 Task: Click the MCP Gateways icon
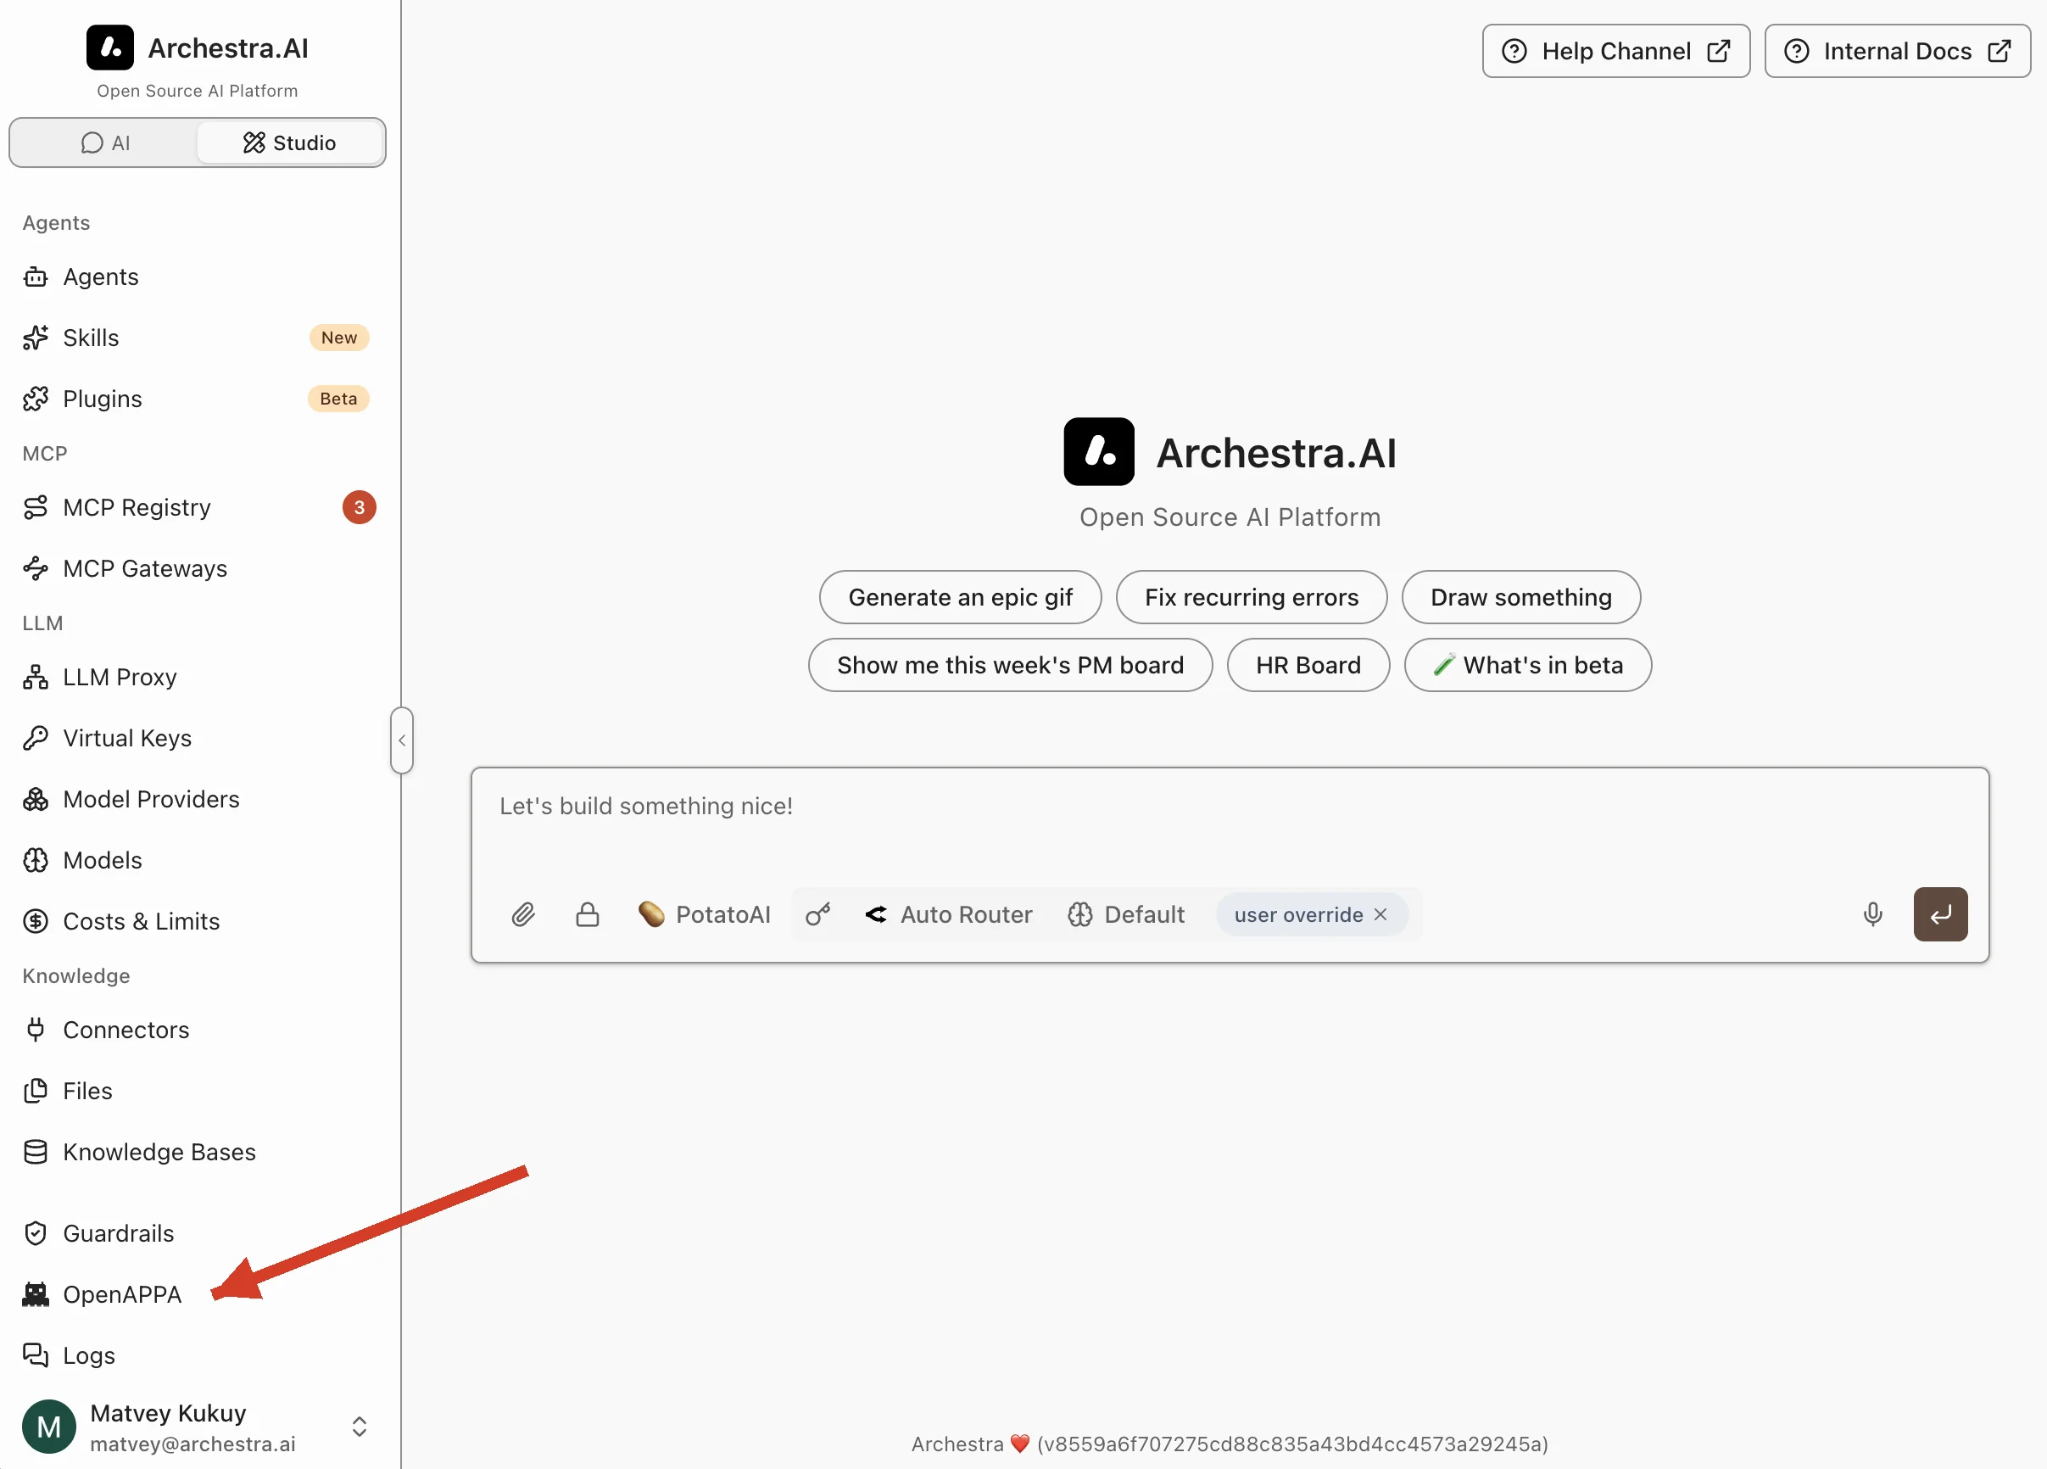[x=36, y=568]
